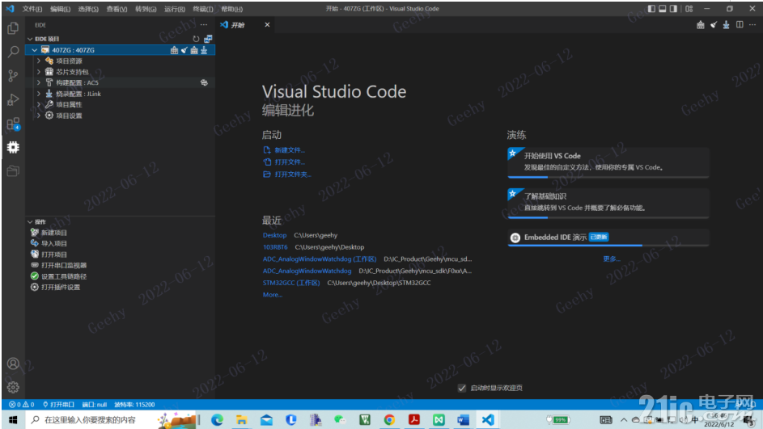Click 设置工具链路径 in 操作 list
Image resolution: width=763 pixels, height=429 pixels.
[64, 276]
